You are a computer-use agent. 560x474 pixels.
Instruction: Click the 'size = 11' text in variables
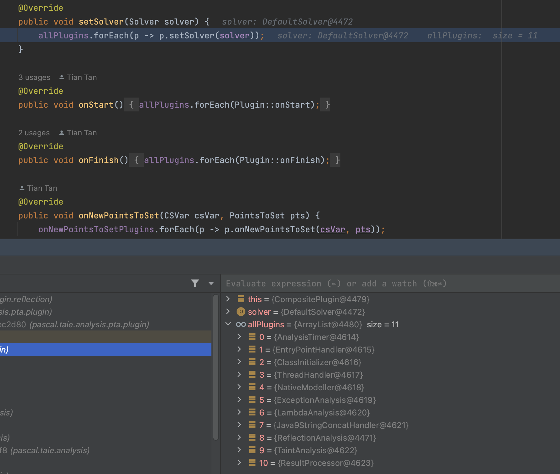tap(383, 324)
